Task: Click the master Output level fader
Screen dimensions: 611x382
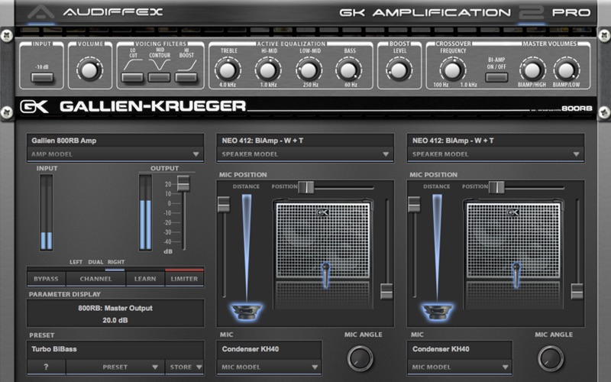Action: point(183,183)
